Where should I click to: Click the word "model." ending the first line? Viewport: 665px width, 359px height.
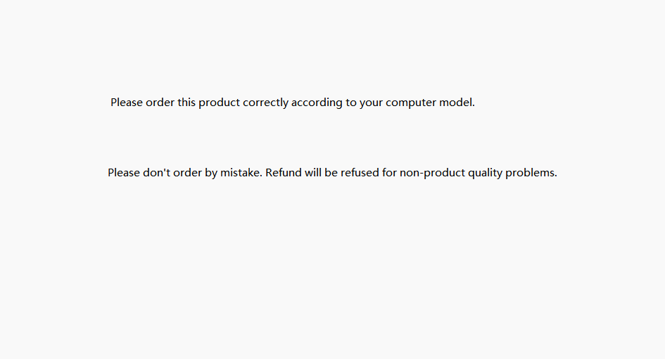point(457,103)
